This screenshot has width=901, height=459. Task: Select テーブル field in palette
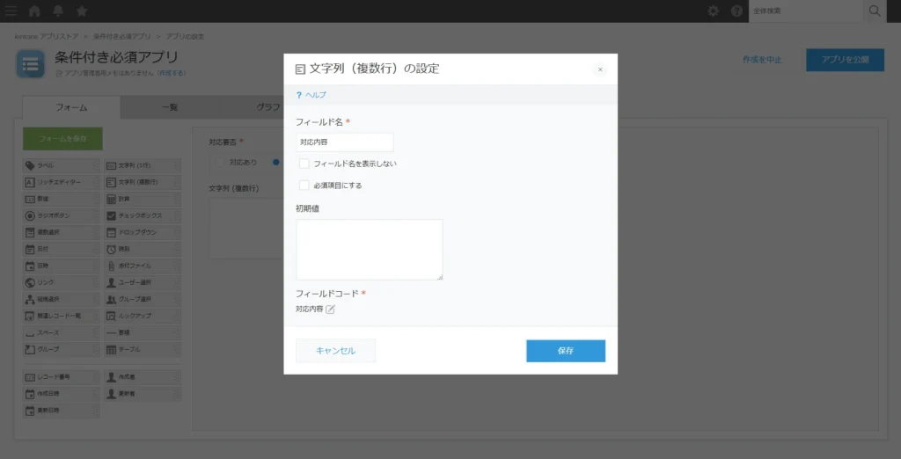(143, 349)
